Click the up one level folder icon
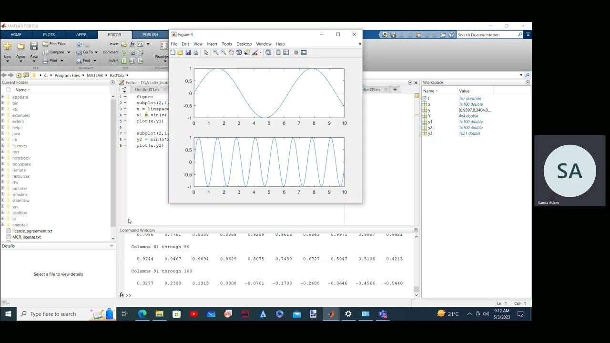 (19, 75)
